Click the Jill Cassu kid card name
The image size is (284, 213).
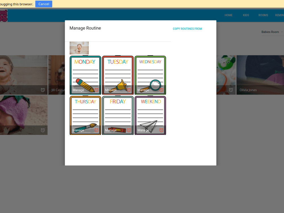58,90
